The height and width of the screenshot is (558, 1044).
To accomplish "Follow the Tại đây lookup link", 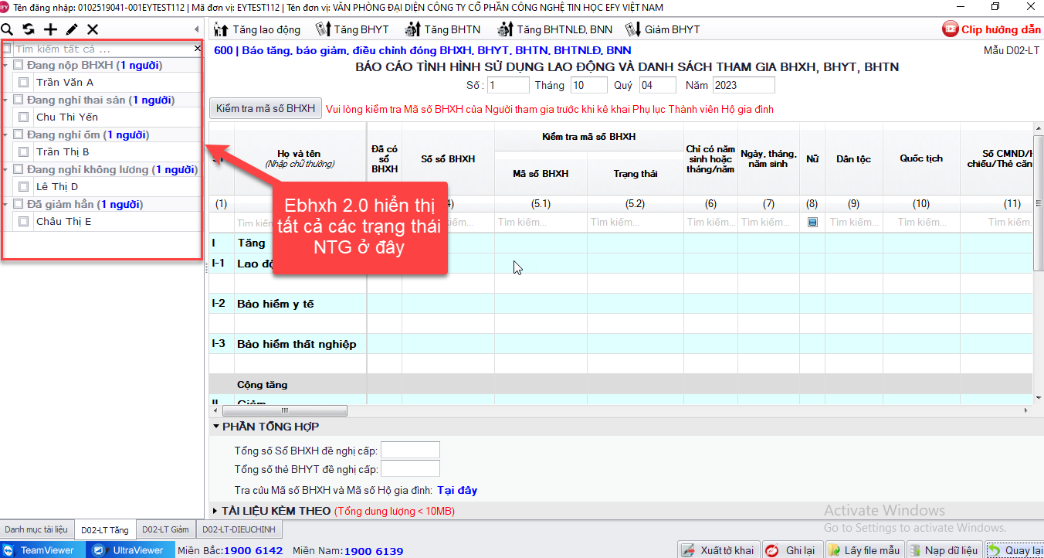I will point(457,490).
